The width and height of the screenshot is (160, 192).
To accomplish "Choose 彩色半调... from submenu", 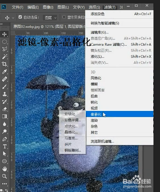I will click(x=73, y=120).
